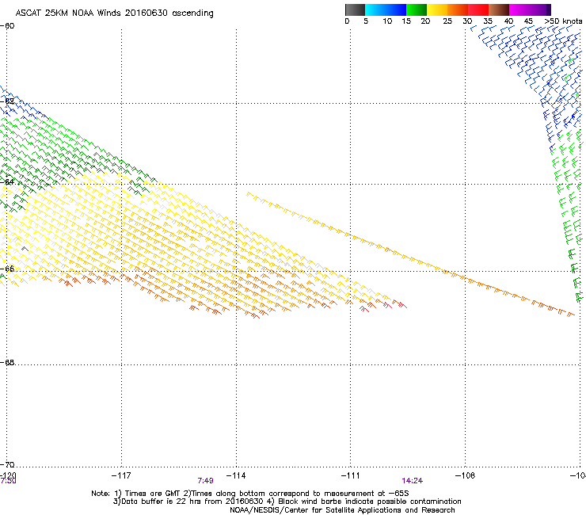Click the gray 0-5 knots color swatch
586x515 pixels.
[x=355, y=10]
